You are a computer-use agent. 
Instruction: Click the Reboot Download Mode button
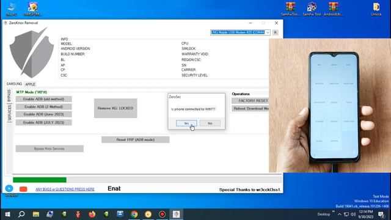coord(250,109)
